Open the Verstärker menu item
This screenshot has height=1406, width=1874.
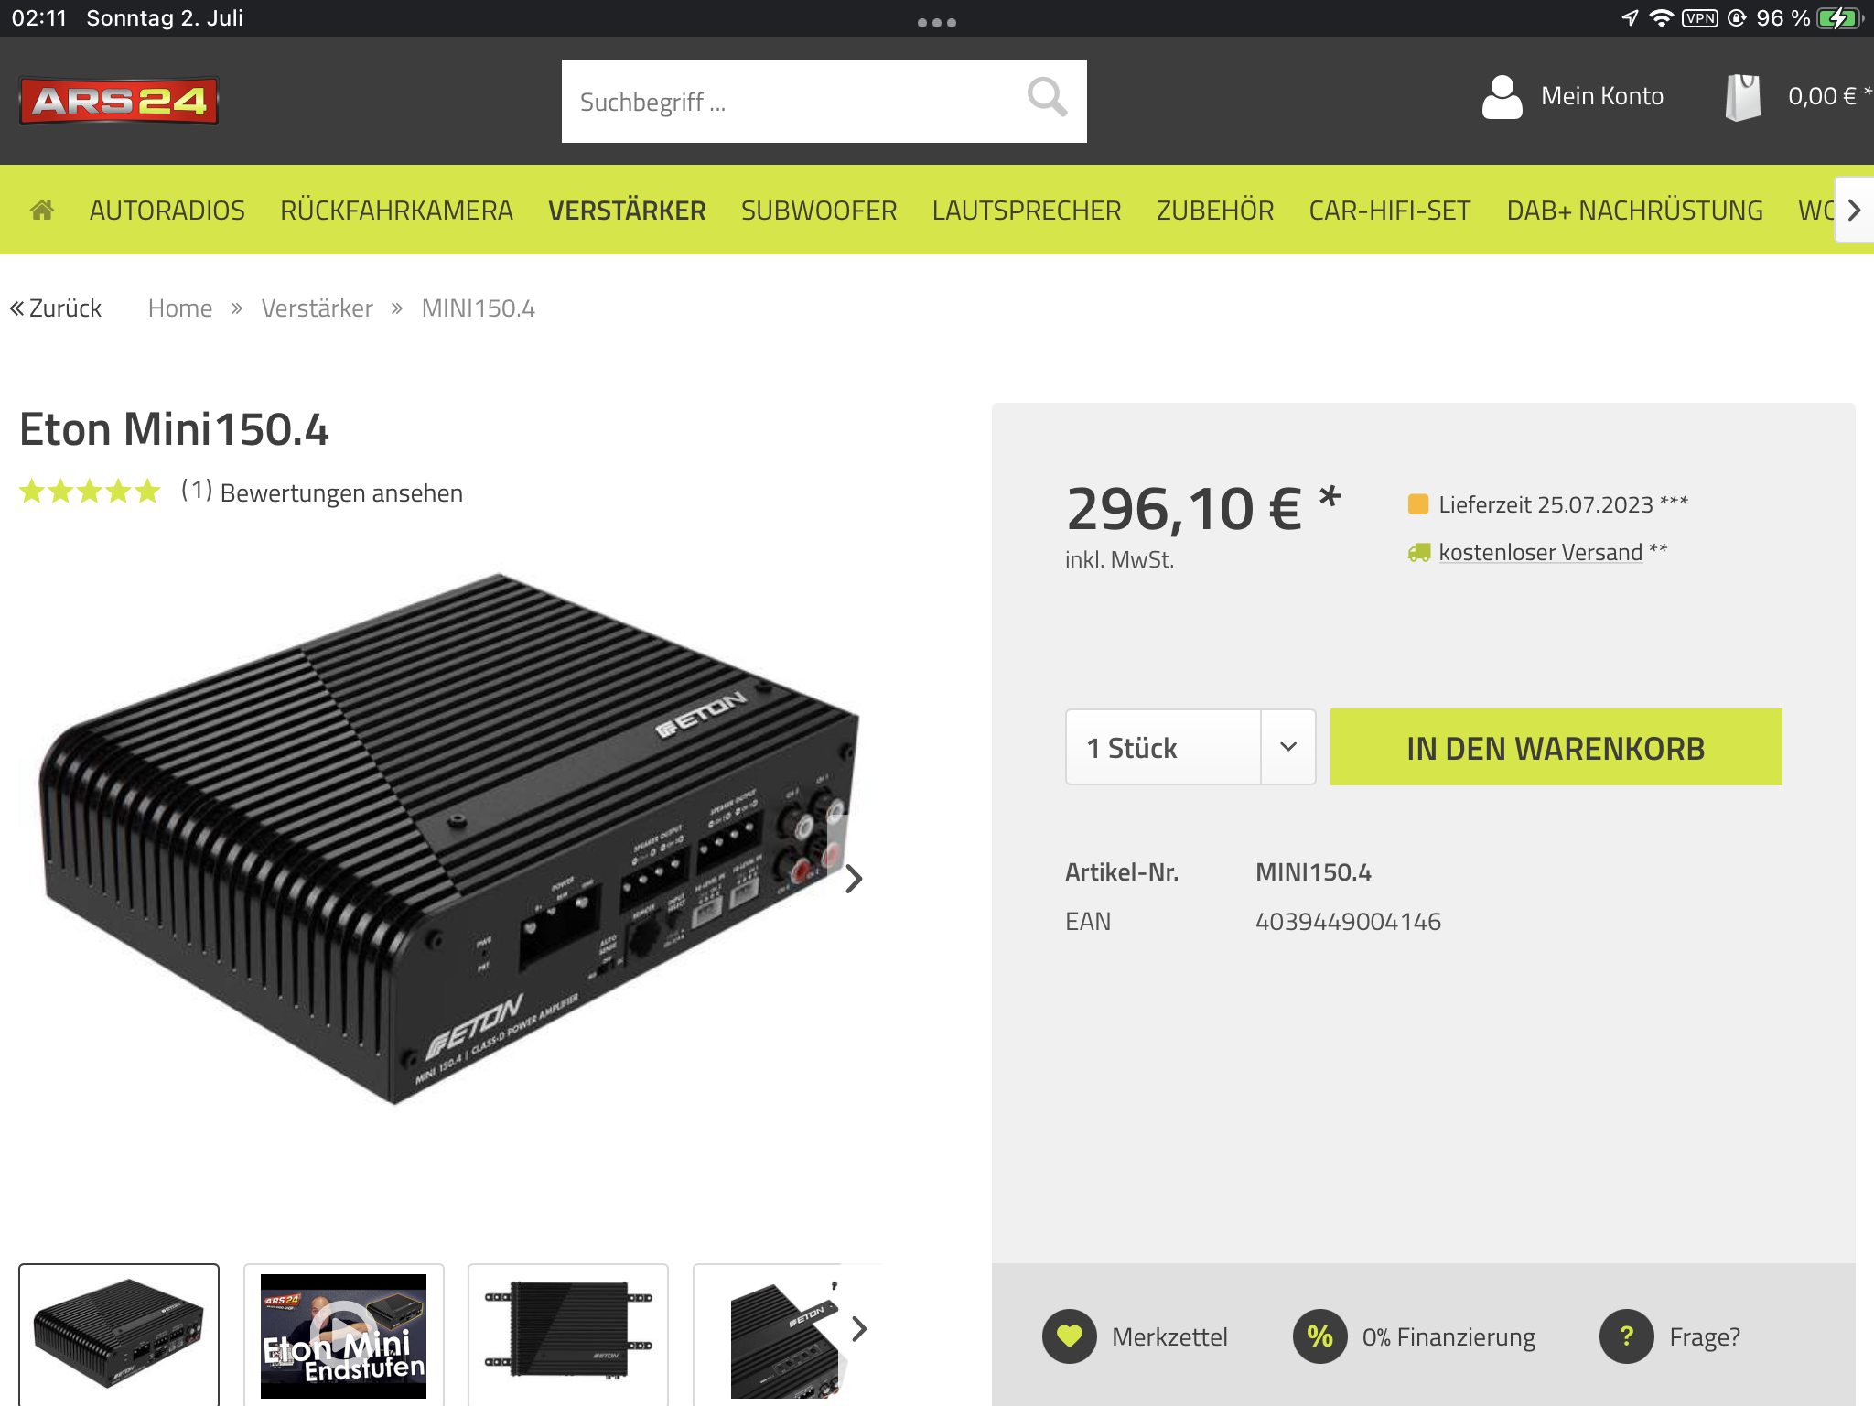pos(627,211)
